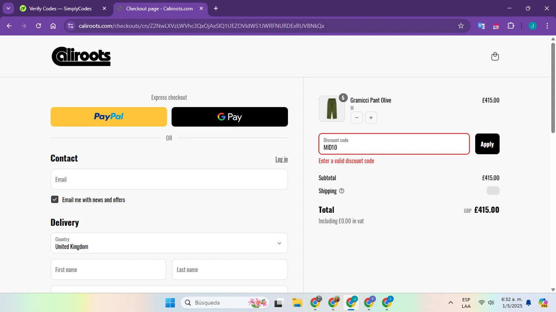Click the browser address bar URL

click(x=201, y=26)
